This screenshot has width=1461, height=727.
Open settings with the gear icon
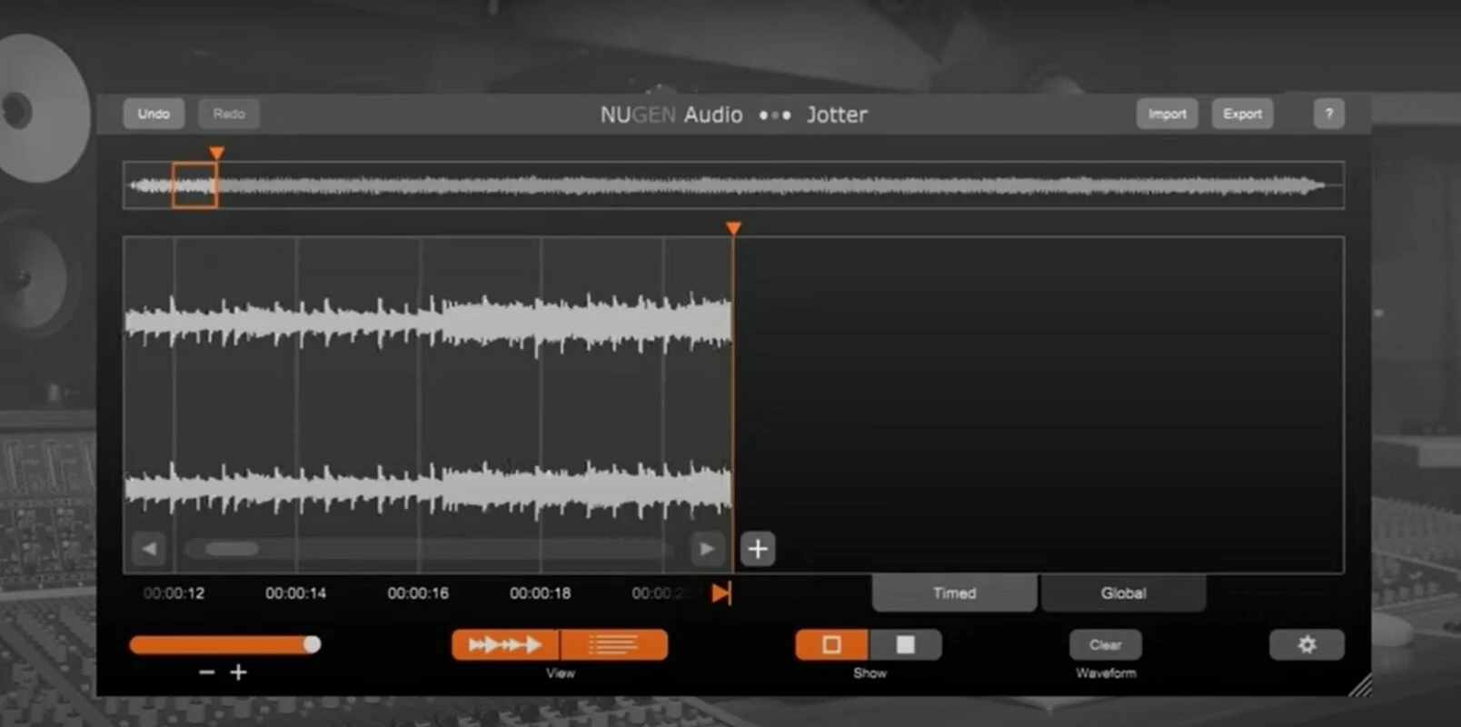click(x=1307, y=644)
